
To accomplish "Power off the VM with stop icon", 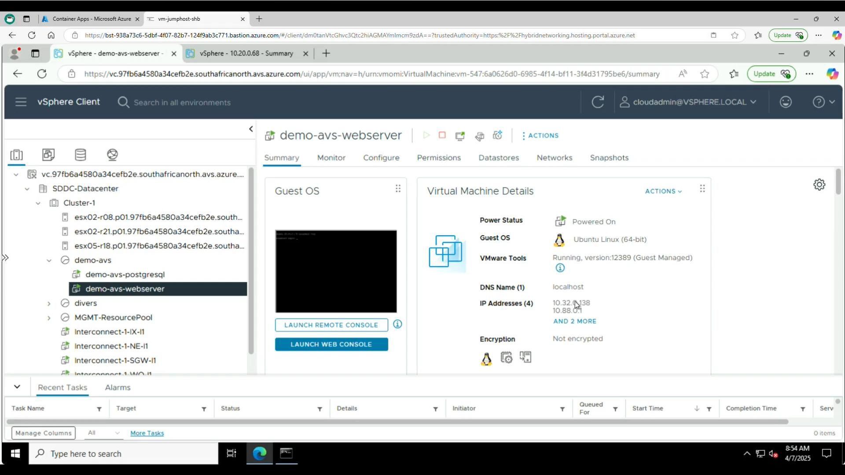I will tap(442, 135).
